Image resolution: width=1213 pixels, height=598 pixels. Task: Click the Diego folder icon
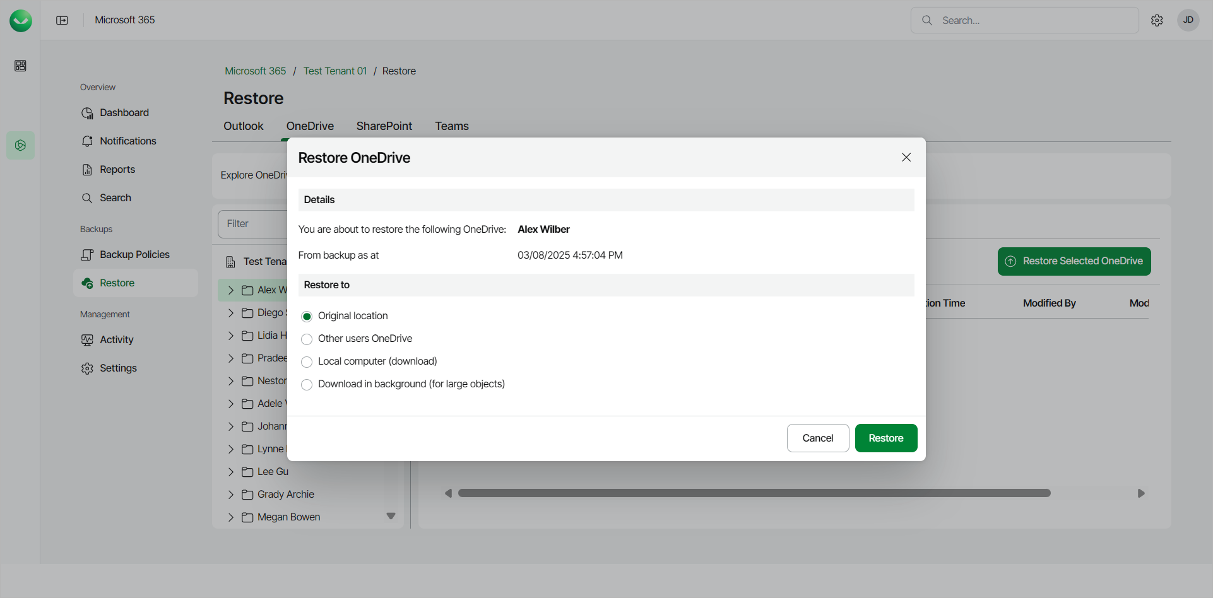coord(247,313)
